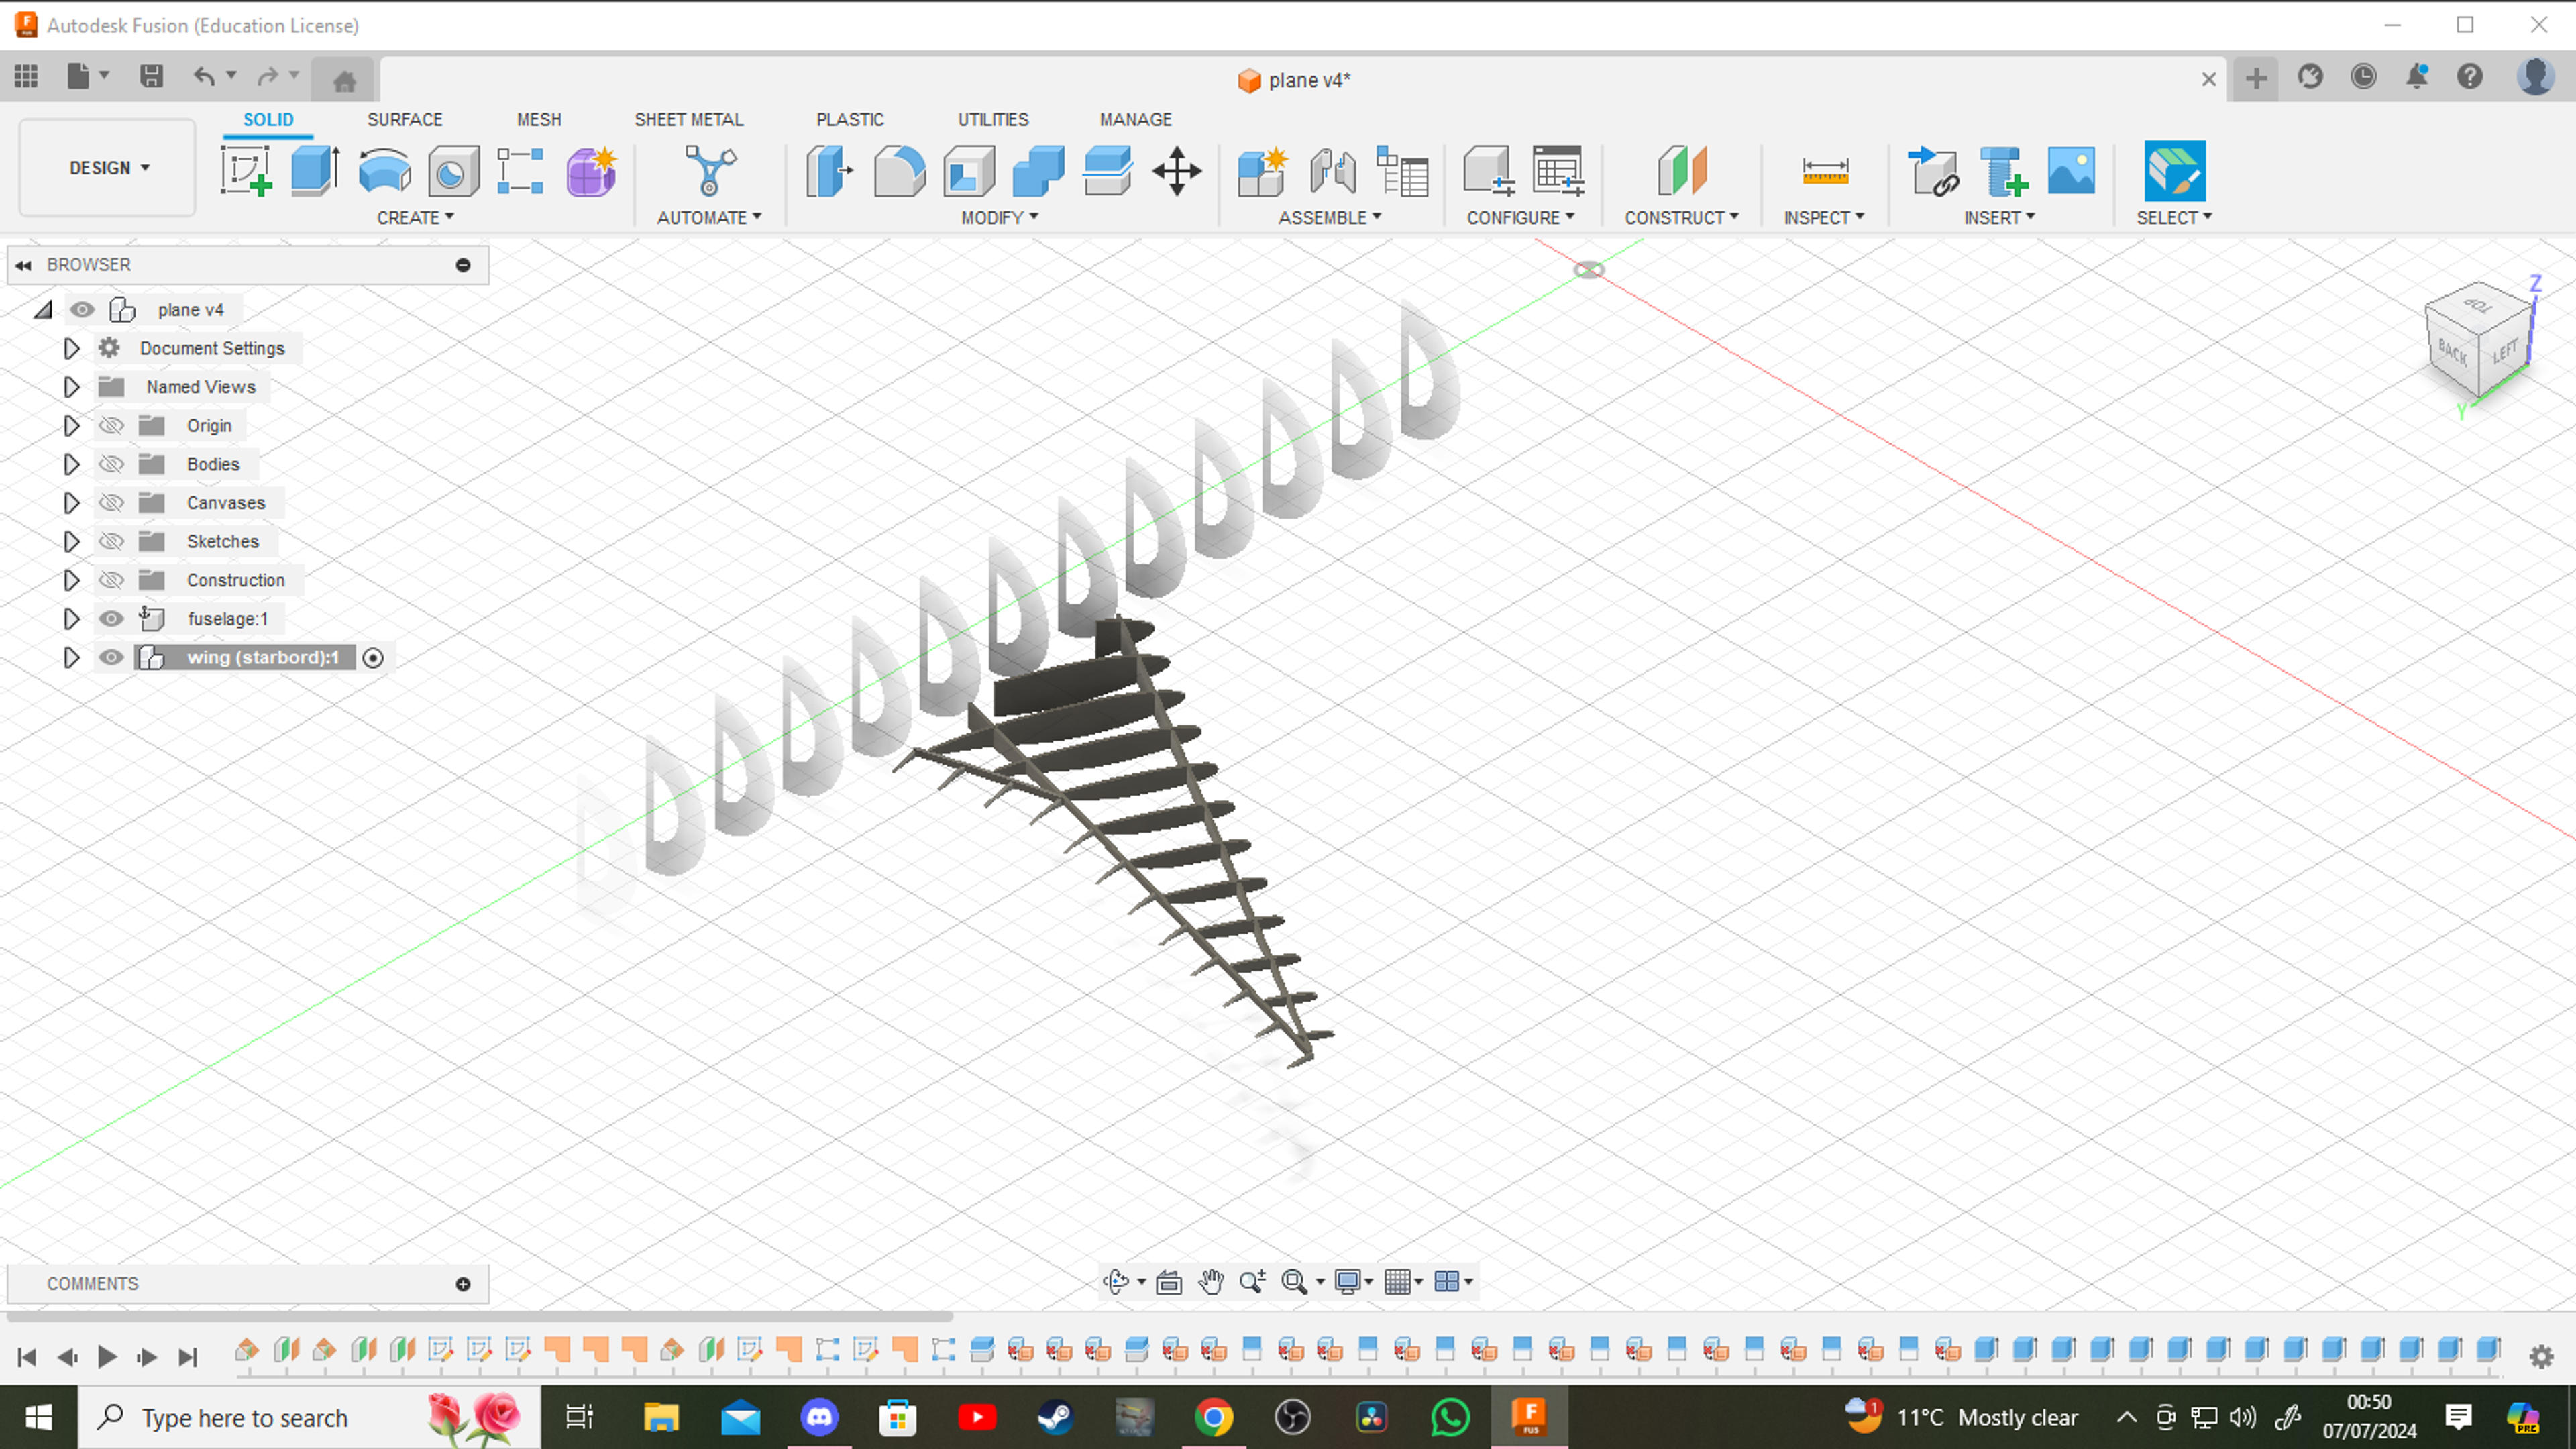Jump to the timeline beginning
Viewport: 2576px width, 1449px height.
click(x=27, y=1357)
